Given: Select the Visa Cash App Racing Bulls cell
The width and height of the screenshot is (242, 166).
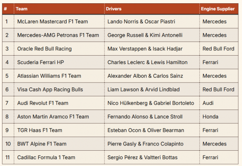Looking at the screenshot, I should tap(51, 89).
